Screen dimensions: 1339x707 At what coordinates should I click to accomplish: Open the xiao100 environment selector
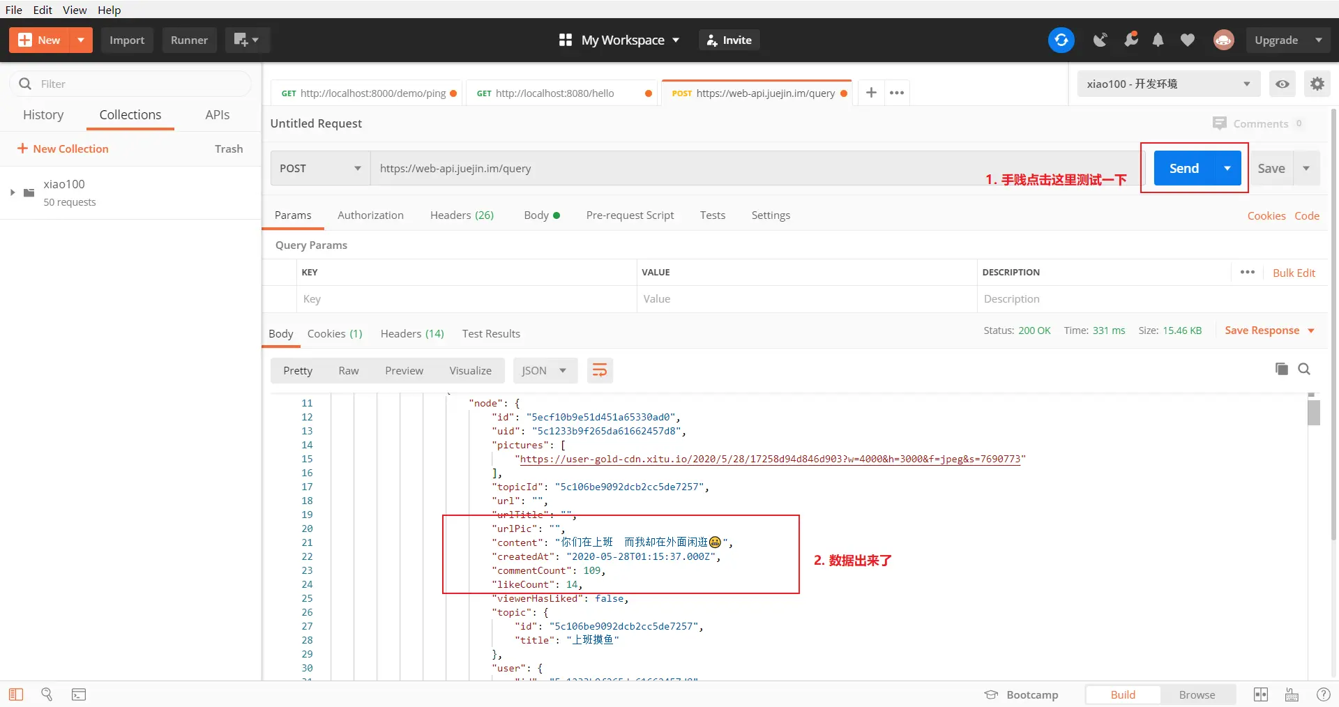pyautogui.click(x=1168, y=84)
